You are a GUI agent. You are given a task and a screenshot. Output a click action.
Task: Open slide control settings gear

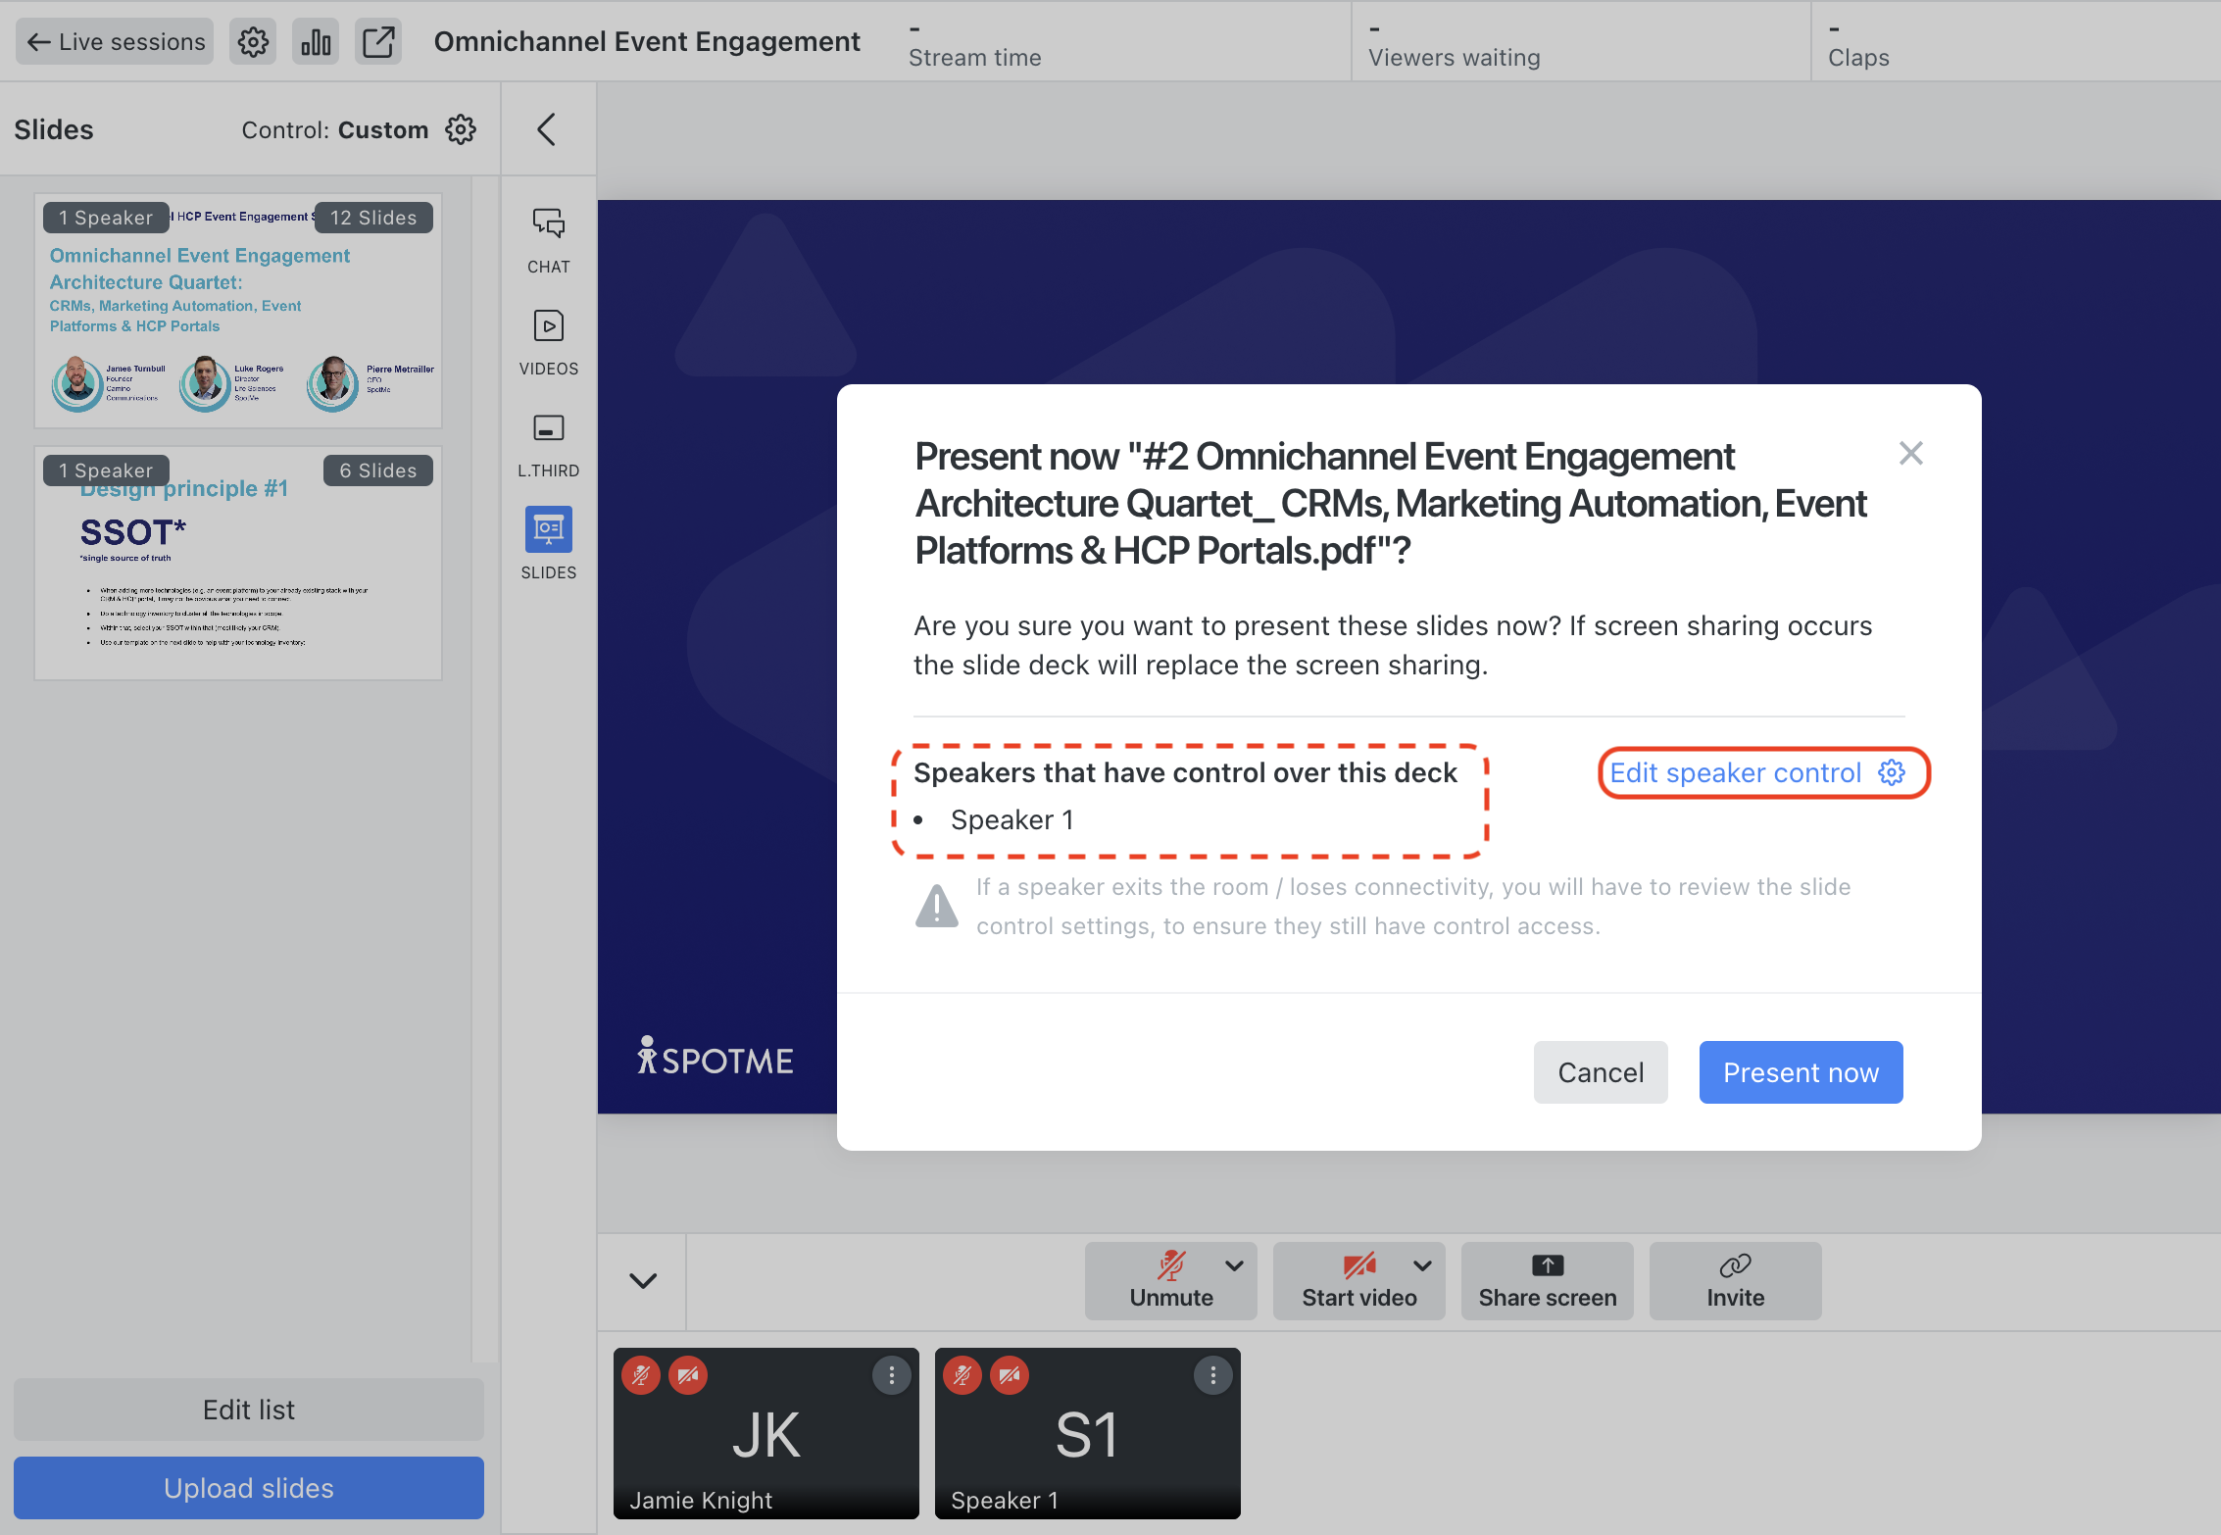(x=461, y=129)
